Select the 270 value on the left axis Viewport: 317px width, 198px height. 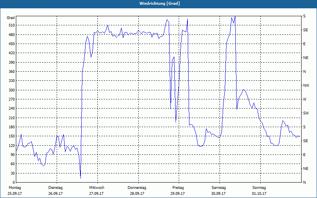point(12,99)
